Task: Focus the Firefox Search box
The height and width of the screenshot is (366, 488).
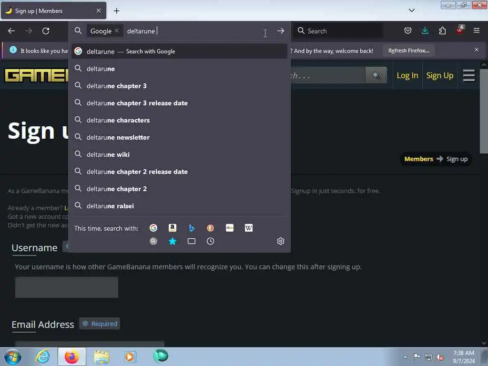Action: [338, 31]
